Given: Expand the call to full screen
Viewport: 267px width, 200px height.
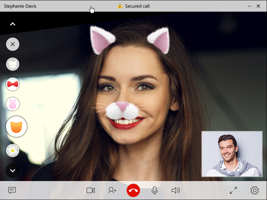Looking at the screenshot, I should point(233,190).
